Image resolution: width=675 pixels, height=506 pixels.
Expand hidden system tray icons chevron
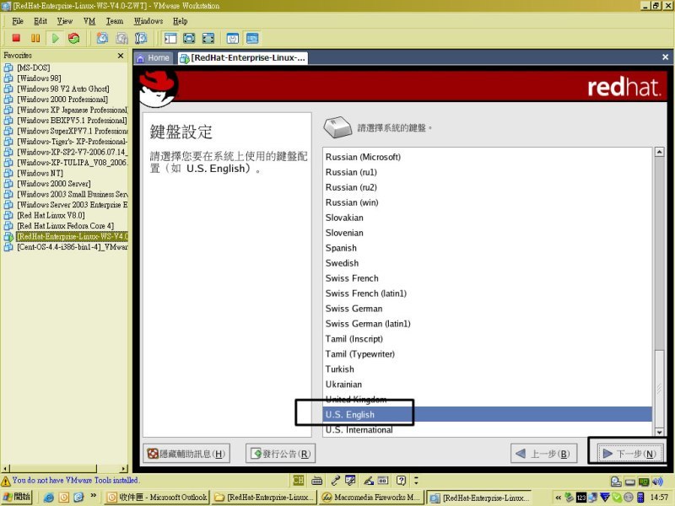pyautogui.click(x=559, y=498)
